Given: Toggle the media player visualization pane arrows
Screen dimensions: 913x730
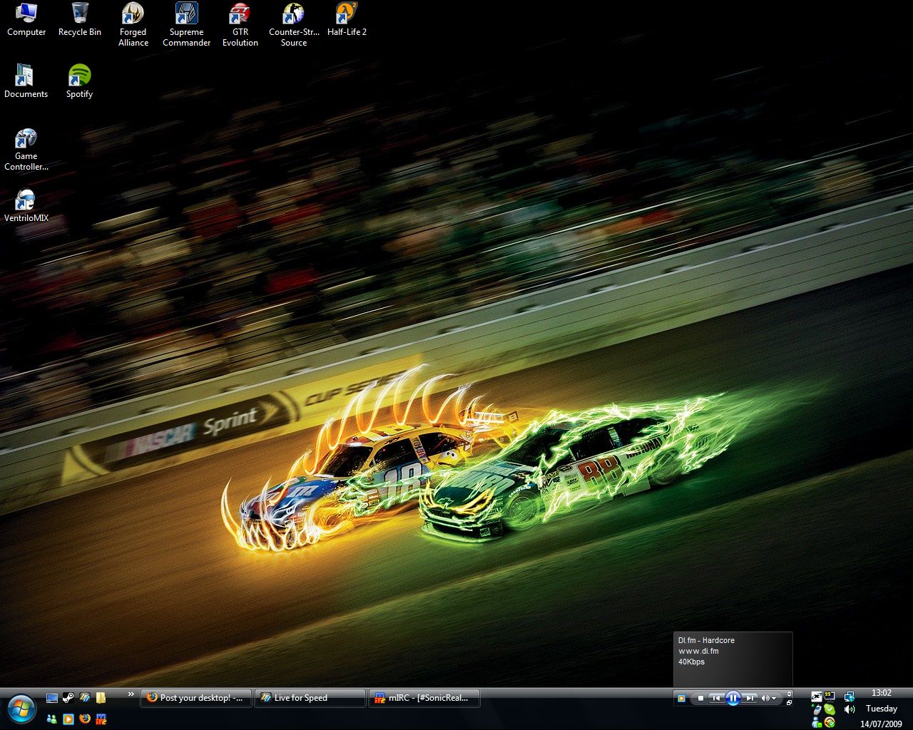Looking at the screenshot, I should point(789,694).
